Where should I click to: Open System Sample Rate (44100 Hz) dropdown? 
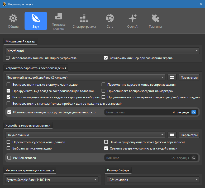(52, 180)
